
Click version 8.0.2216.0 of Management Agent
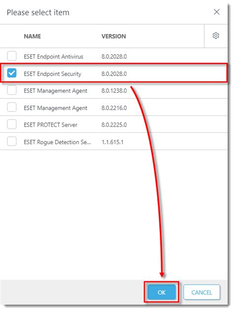click(x=114, y=108)
